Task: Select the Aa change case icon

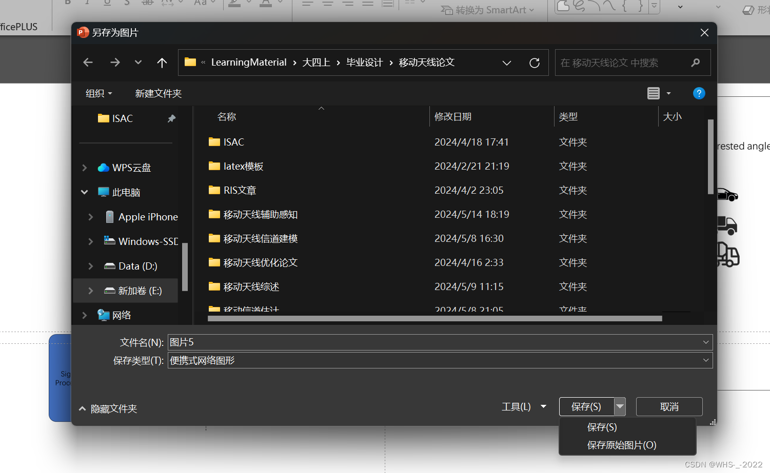Action: click(x=200, y=3)
